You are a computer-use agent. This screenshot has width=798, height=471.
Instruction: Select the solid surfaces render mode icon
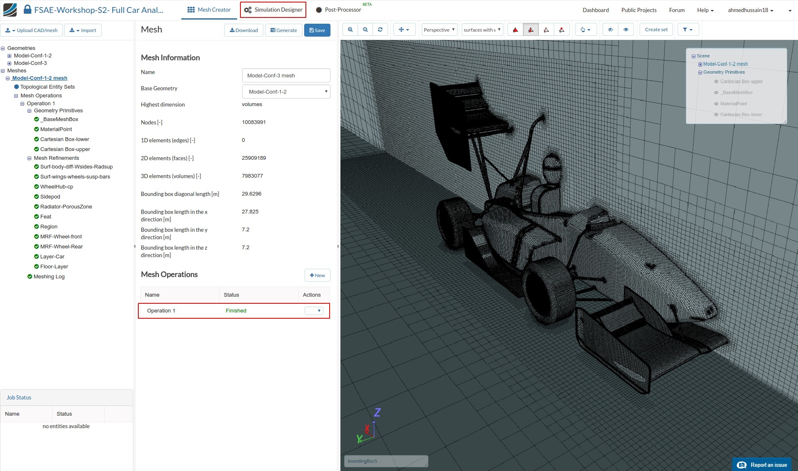click(x=515, y=30)
